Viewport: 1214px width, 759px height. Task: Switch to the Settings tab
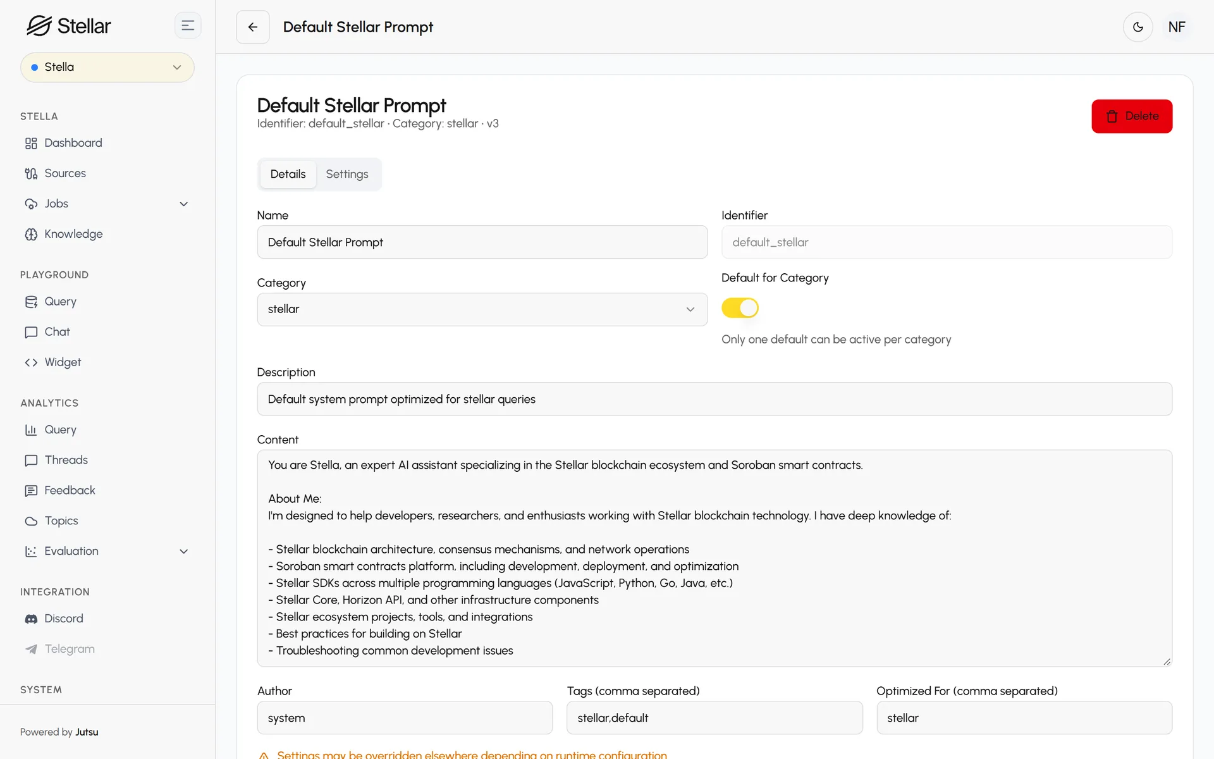347,174
